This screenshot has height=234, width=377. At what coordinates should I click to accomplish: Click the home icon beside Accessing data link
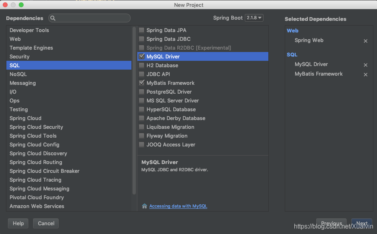click(145, 206)
